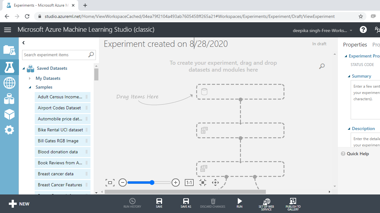Select Blood donation data
This screenshot has width=380, height=213.
(62, 152)
